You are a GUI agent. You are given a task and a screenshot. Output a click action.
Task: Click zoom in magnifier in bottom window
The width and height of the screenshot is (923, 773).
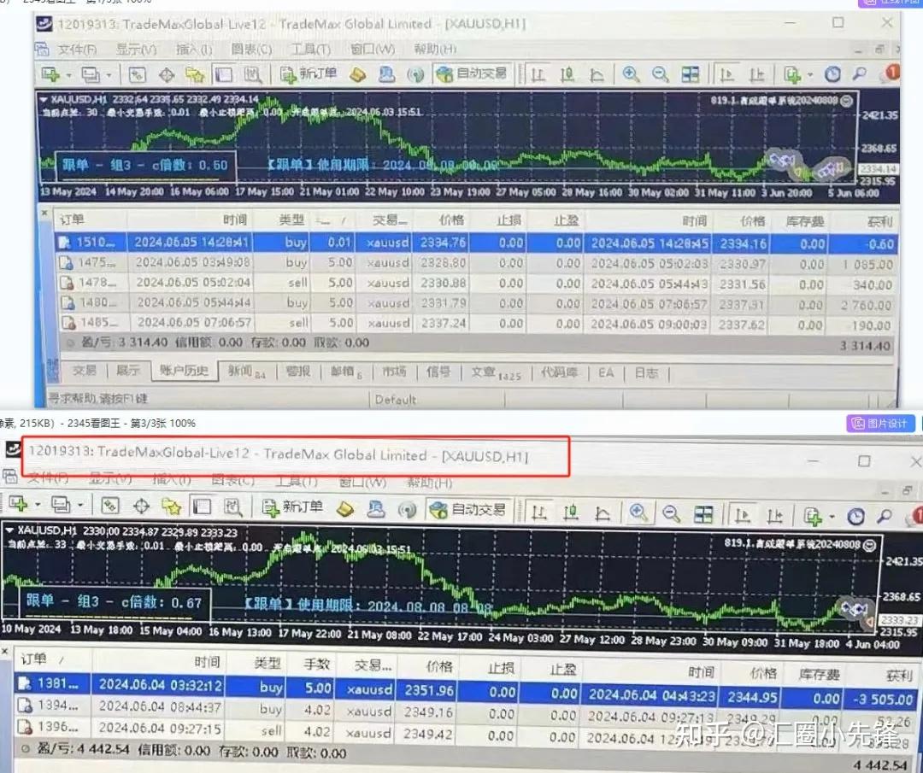pos(638,513)
